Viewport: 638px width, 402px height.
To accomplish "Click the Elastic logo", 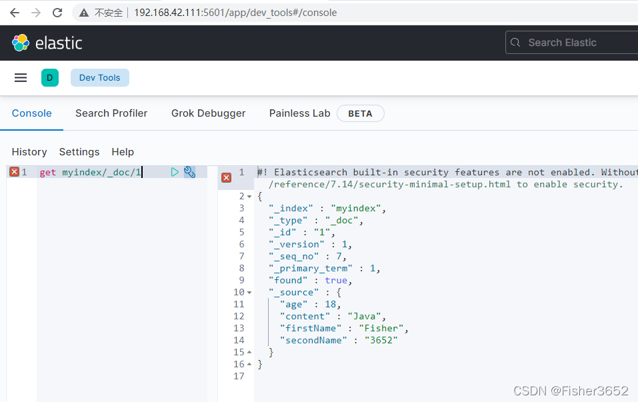I will click(47, 43).
